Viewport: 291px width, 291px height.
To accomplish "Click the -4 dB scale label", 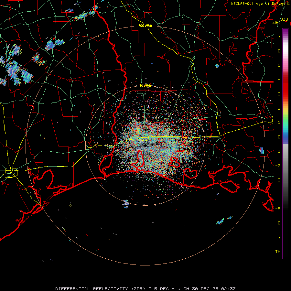I will point(278,194).
